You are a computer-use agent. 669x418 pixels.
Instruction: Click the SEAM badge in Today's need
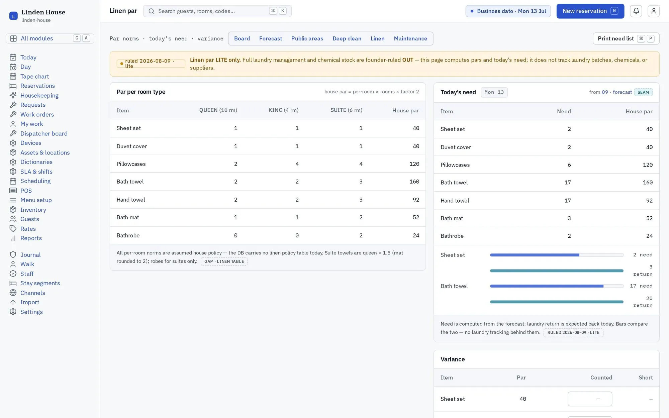coord(643,92)
